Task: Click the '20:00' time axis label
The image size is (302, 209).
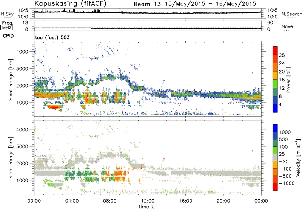Action: click(223, 201)
